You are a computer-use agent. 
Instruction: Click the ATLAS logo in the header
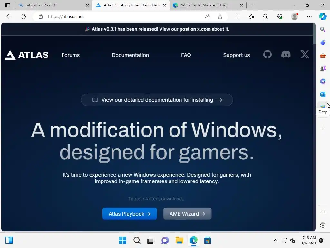point(26,55)
